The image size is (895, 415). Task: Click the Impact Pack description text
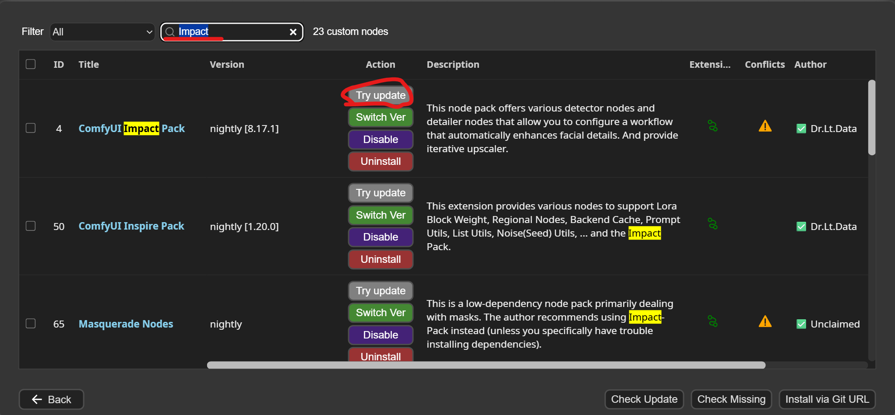coord(553,128)
